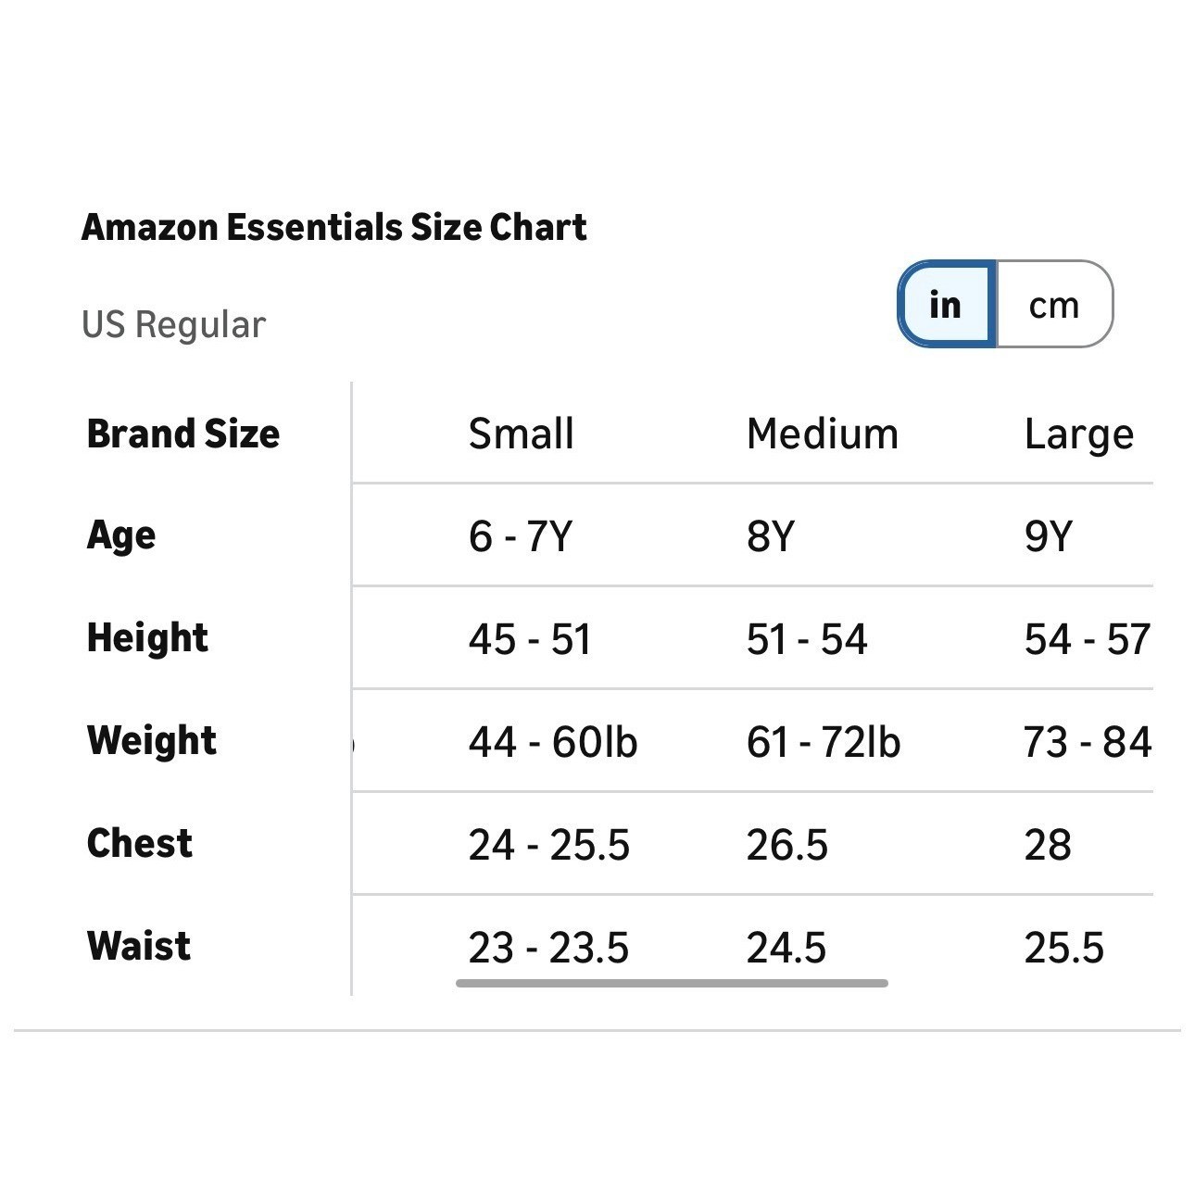The image size is (1195, 1195).
Task: Click the US Regular label
Action: (x=173, y=325)
